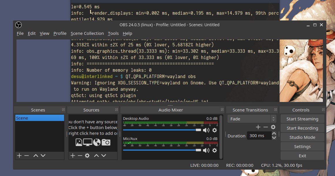
Task: Mute Mic/Aux speaker toggle
Action: click(x=206, y=150)
